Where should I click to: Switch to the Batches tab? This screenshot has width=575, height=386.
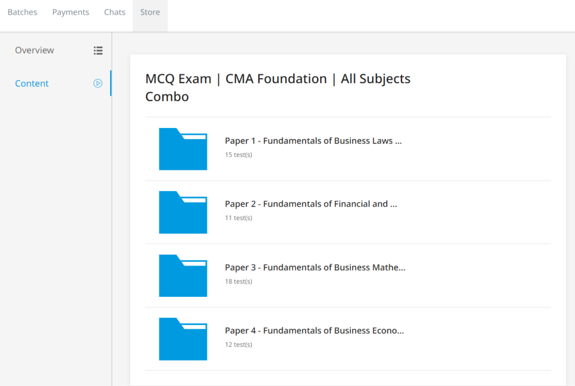(x=22, y=12)
